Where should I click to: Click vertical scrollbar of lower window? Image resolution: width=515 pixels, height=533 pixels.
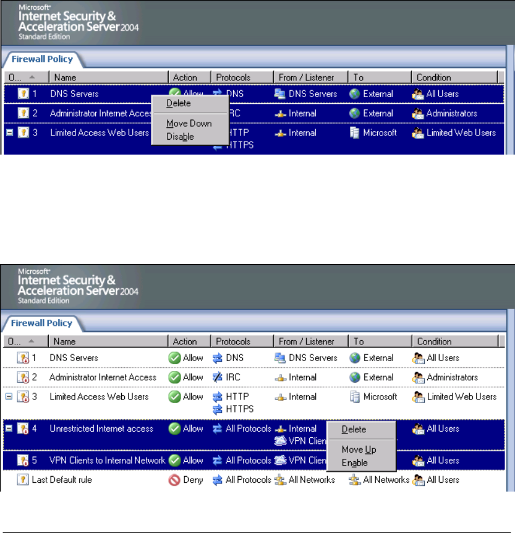(511, 400)
